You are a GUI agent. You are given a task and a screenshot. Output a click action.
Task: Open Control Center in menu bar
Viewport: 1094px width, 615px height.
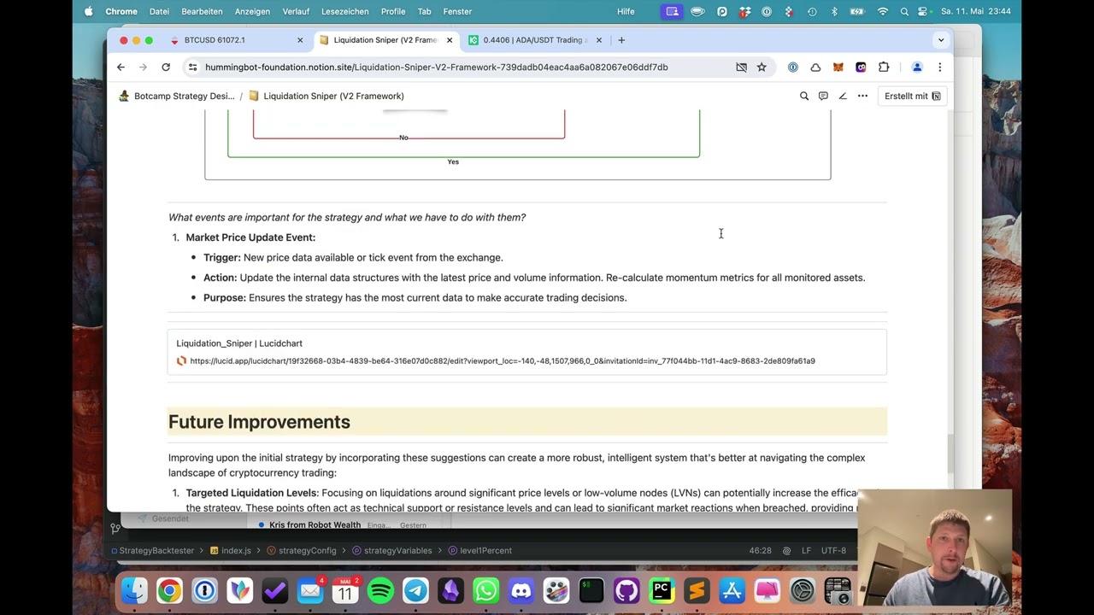pyautogui.click(x=923, y=11)
